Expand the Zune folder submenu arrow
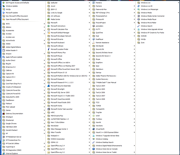This screenshot has height=155, width=180. pyautogui.click(x=179, y=42)
